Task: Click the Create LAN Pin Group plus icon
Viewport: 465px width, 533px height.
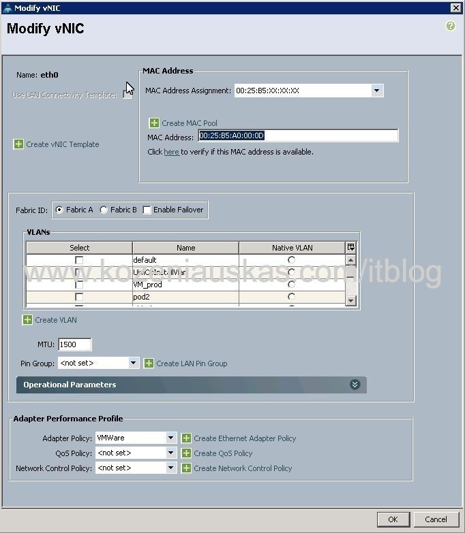Action: pos(149,364)
